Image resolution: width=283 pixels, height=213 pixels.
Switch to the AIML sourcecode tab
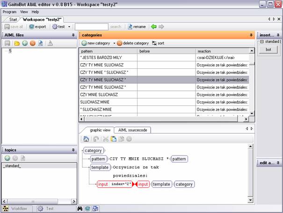click(133, 130)
